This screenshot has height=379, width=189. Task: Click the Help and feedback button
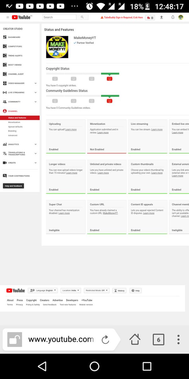click(x=14, y=186)
